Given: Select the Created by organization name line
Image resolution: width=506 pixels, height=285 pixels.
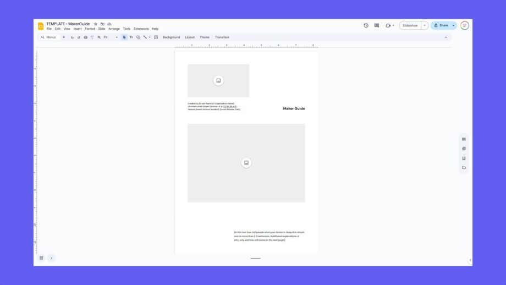Looking at the screenshot, I should point(211,103).
